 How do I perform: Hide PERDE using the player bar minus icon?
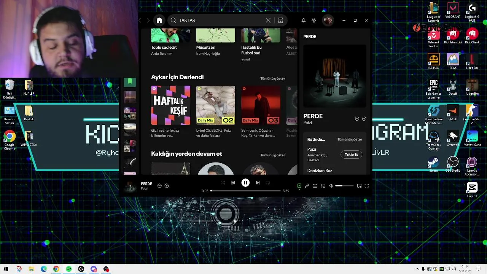[x=159, y=186]
